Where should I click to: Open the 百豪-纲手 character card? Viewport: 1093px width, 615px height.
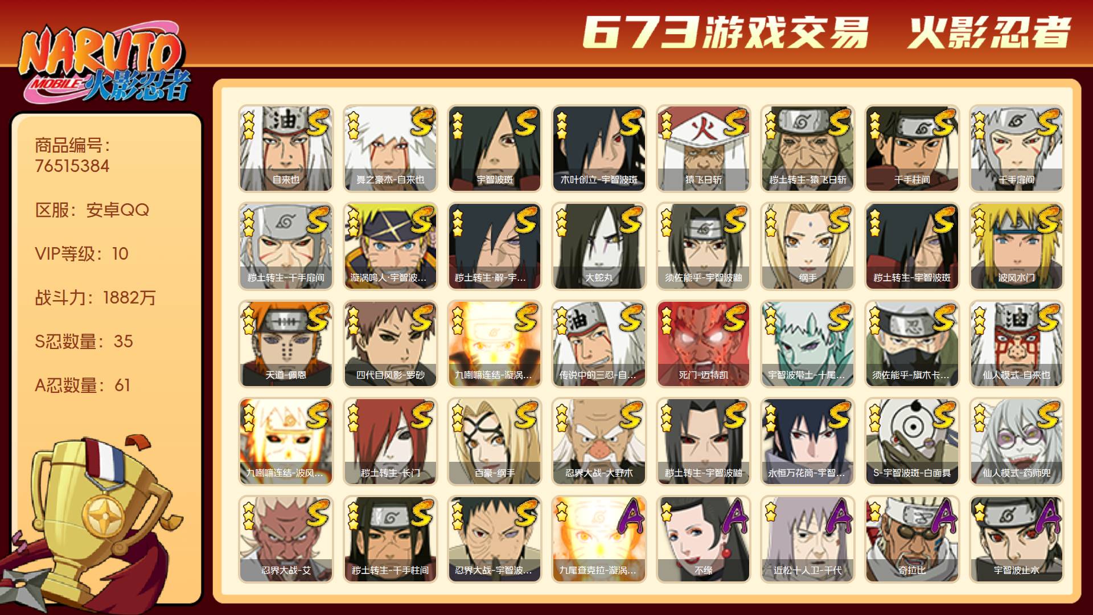[x=494, y=441]
